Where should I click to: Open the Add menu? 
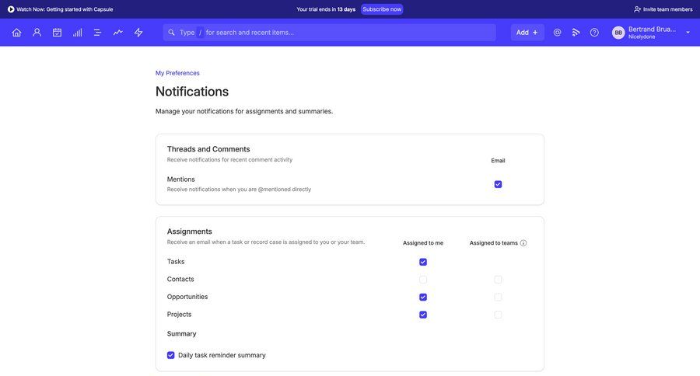pos(527,33)
